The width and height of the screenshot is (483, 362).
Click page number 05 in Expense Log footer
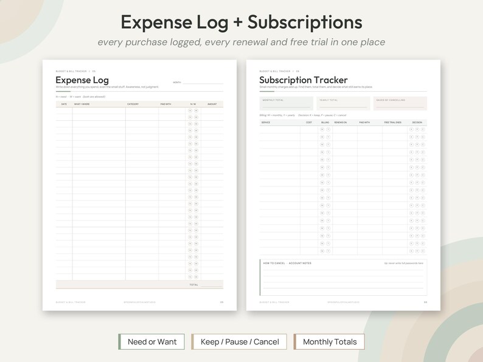pyautogui.click(x=222, y=302)
